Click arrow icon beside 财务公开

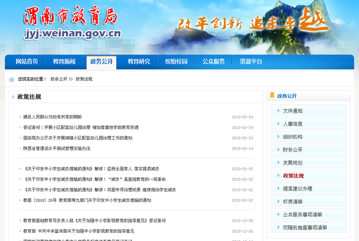pos(278,150)
